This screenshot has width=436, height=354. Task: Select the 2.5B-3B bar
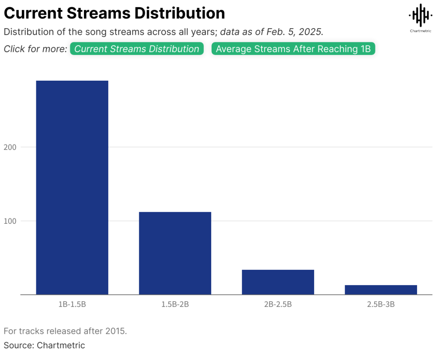pyautogui.click(x=381, y=289)
